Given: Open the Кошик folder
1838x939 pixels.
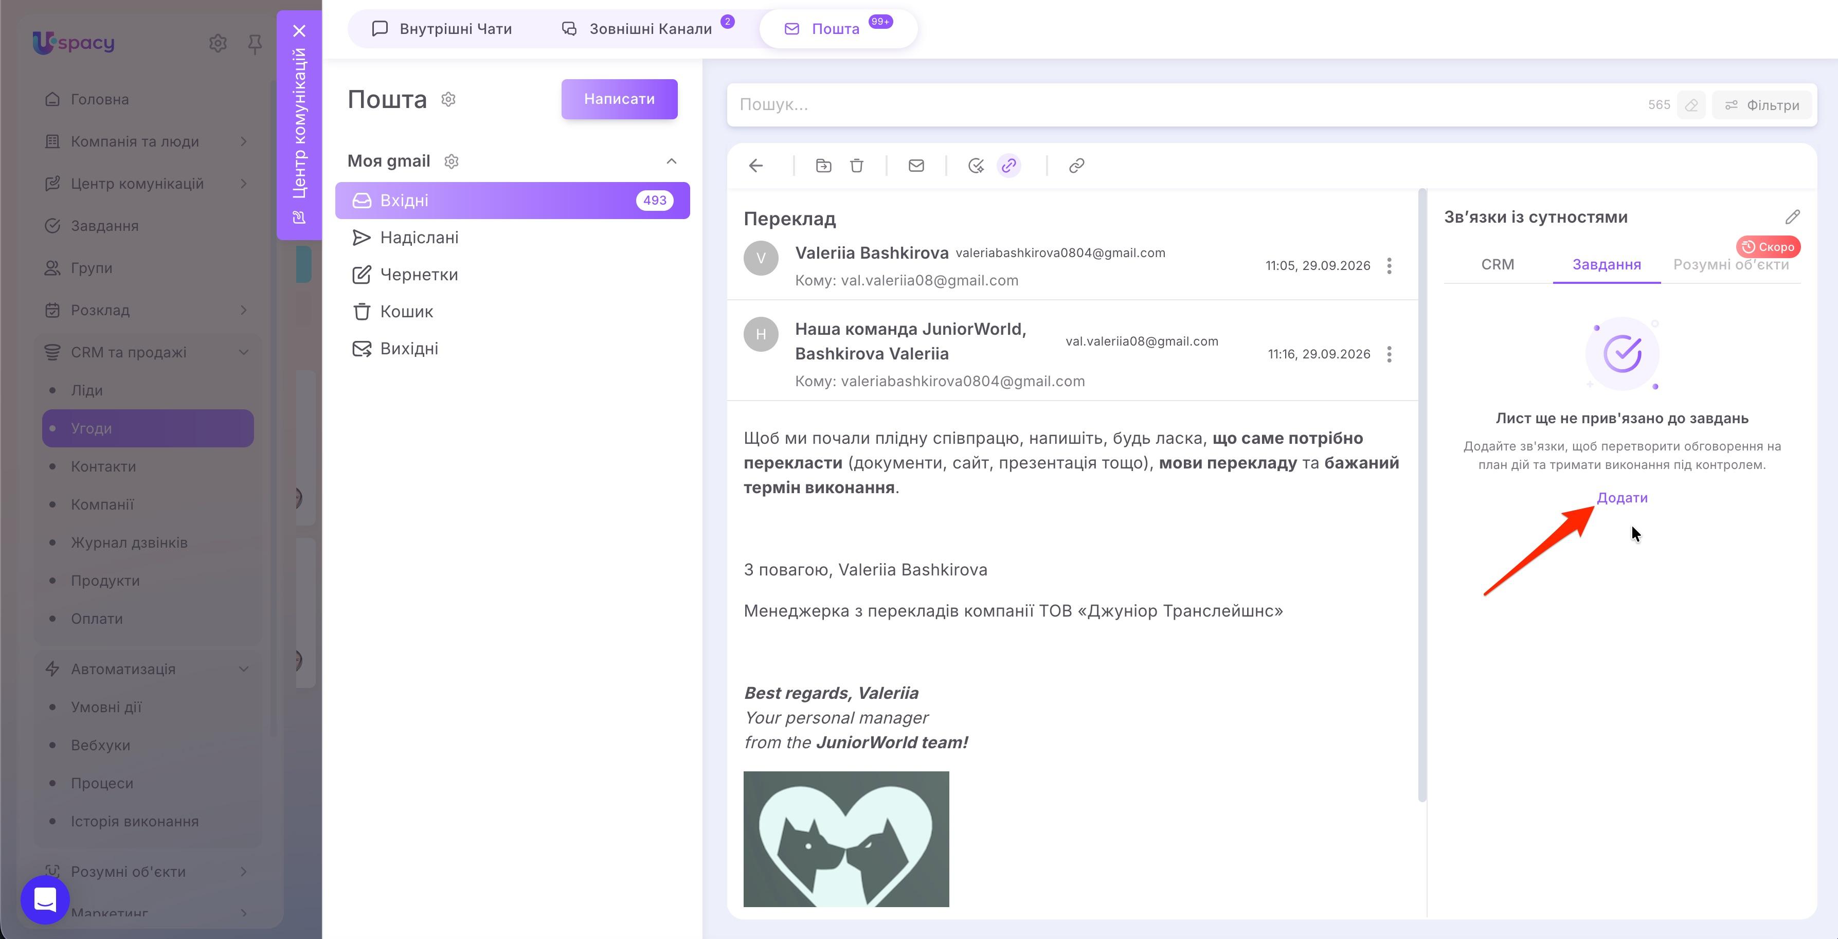Looking at the screenshot, I should tap(512, 312).
